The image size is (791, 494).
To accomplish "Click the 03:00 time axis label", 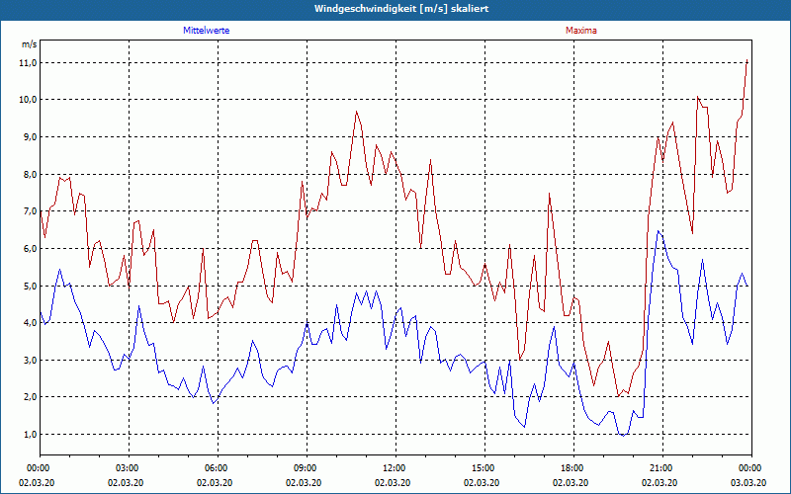I will (127, 468).
